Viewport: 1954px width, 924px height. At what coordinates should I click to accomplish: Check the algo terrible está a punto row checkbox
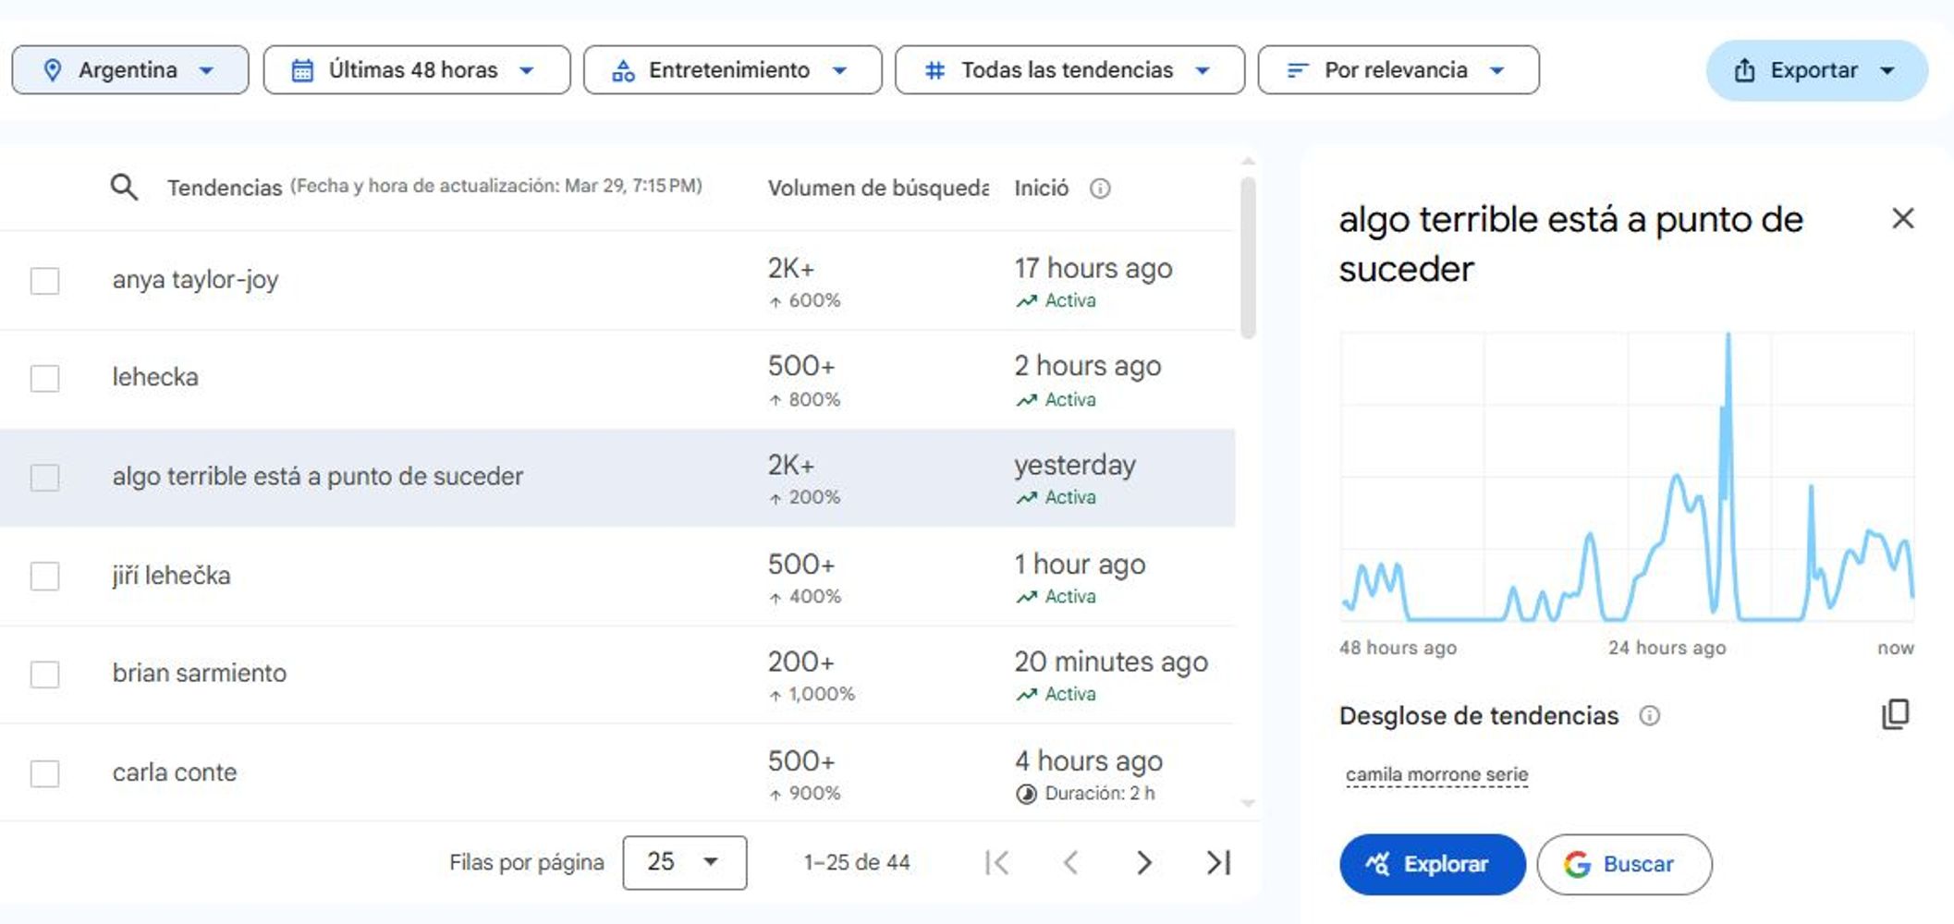point(44,477)
